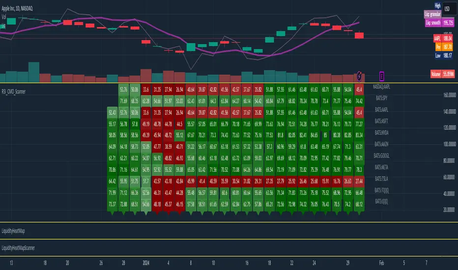The image size is (458, 270).
Task: Click the 64.42 cell in TSLA row
Action: (x=112, y=181)
